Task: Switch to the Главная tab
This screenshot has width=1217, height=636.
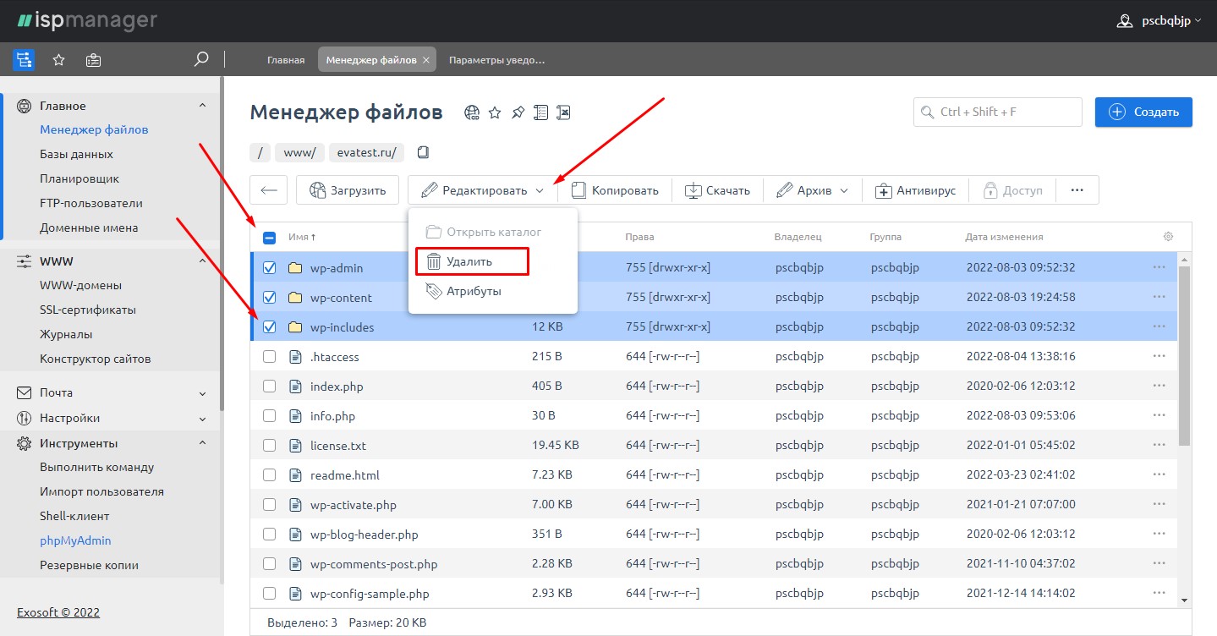Action: tap(286, 60)
